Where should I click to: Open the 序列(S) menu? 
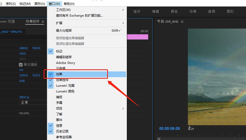tap(11, 4)
